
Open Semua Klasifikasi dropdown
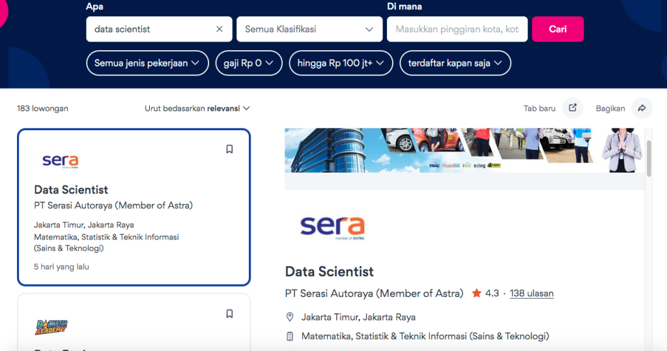(x=309, y=29)
